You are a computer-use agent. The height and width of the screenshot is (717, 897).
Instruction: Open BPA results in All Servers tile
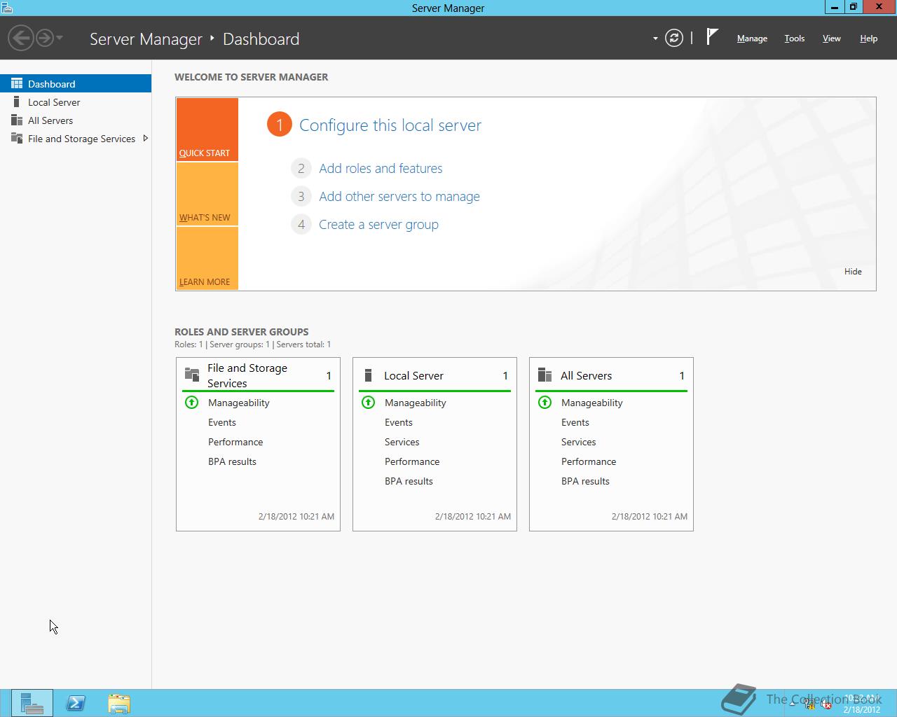(585, 481)
